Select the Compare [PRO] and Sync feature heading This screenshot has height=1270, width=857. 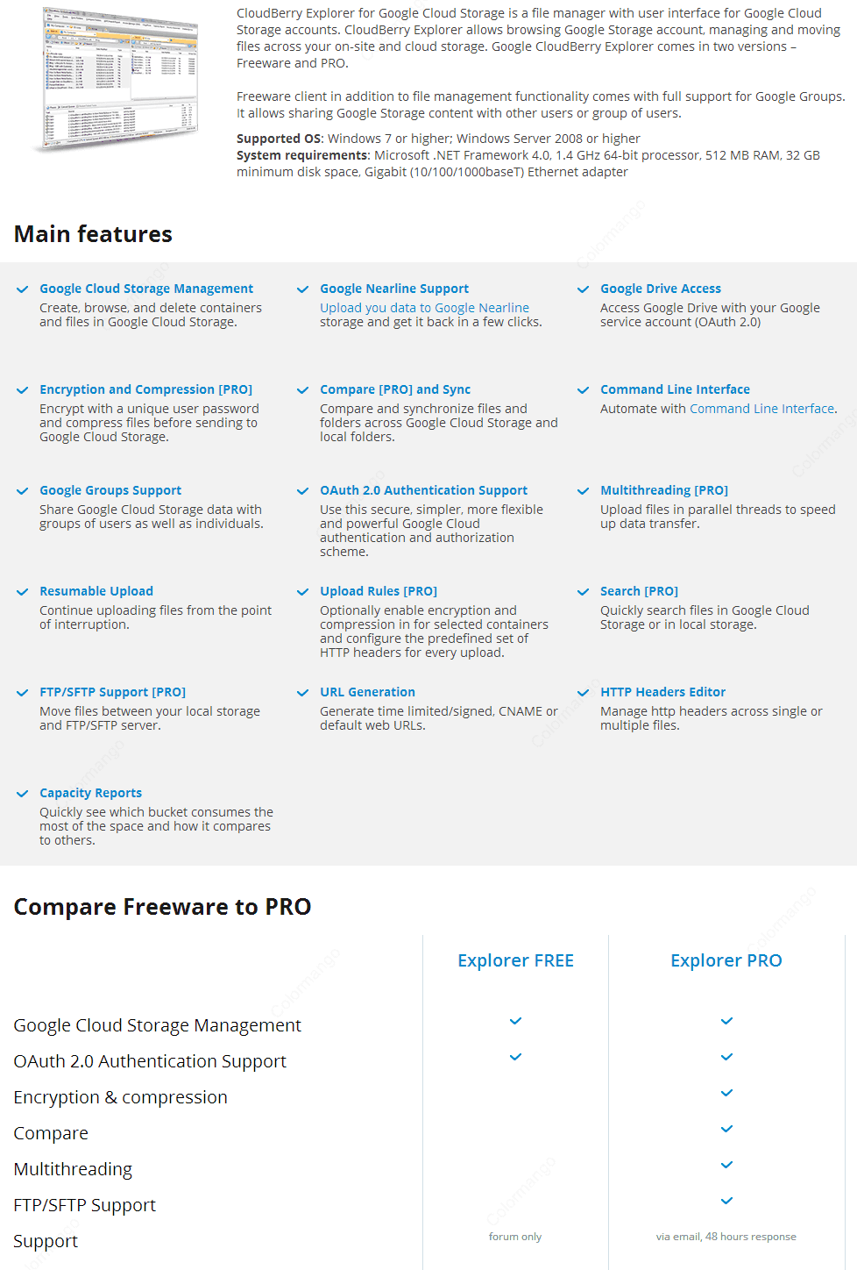(x=395, y=389)
